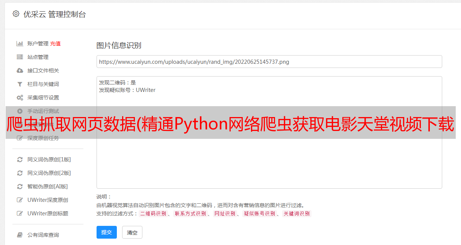Viewport: 461px width, 245px height.
Task: Click the 网址识别 filter tag
Action: pyautogui.click(x=225, y=213)
